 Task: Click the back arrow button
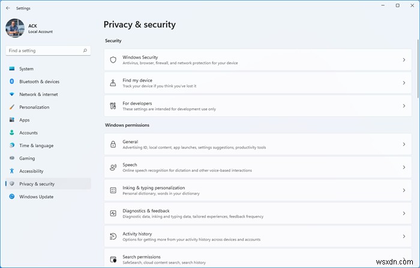click(7, 8)
